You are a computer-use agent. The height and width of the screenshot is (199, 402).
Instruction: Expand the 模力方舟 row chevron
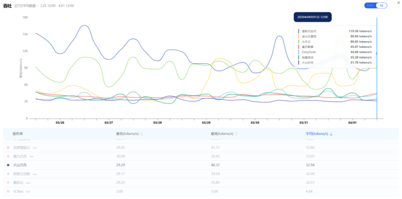coord(31,156)
